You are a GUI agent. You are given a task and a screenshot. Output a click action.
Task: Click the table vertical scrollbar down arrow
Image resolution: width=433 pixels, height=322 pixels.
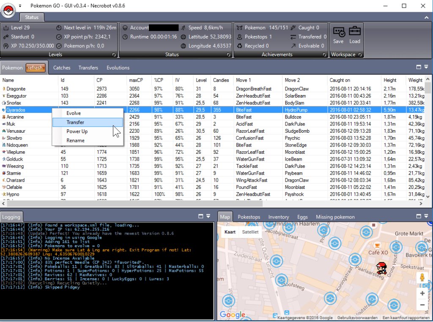coord(428,196)
